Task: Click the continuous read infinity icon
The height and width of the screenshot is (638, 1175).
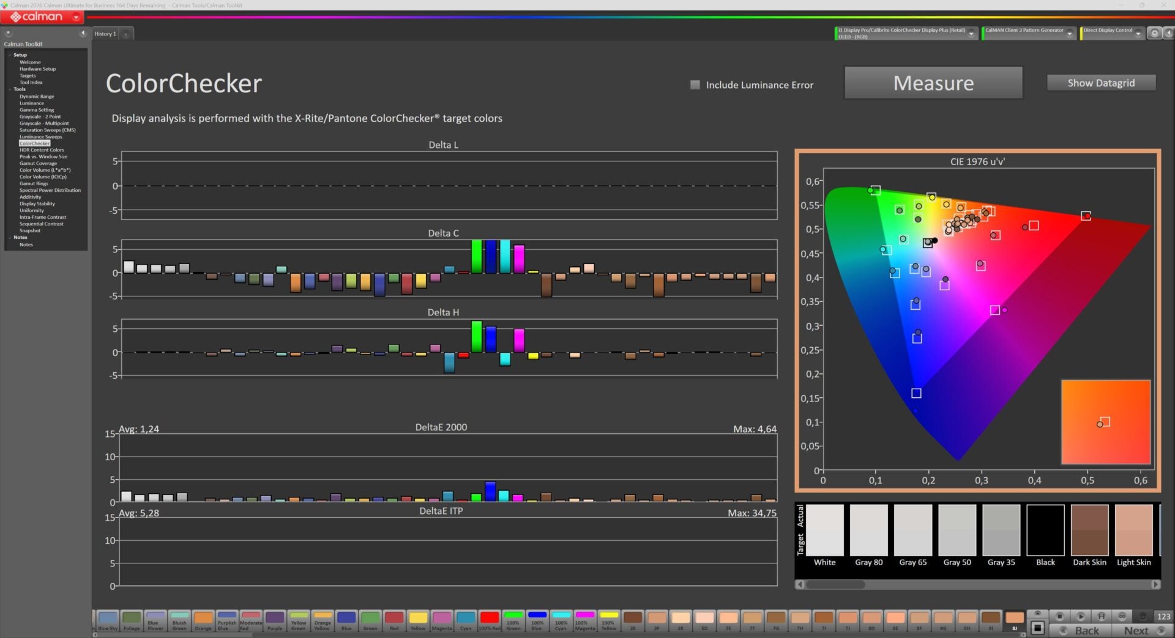Action: click(1122, 616)
